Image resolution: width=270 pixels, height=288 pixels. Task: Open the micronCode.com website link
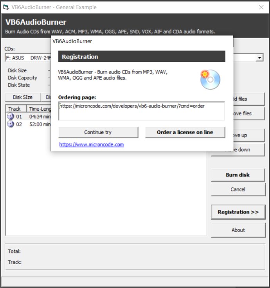(92, 144)
